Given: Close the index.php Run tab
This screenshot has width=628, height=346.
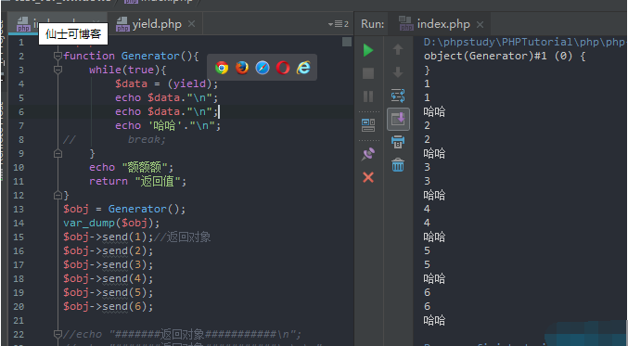Looking at the screenshot, I should (x=480, y=25).
